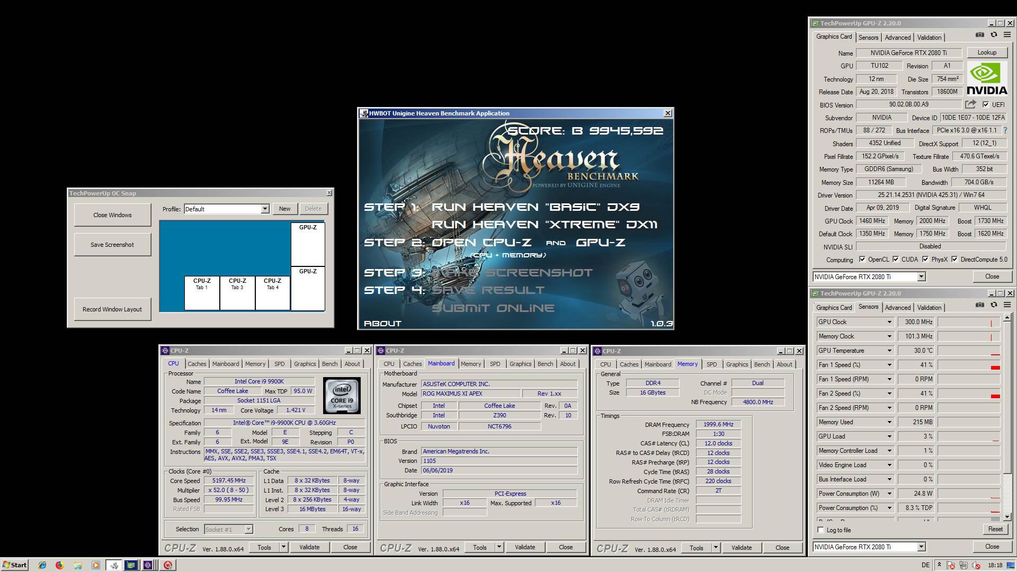Toggle the OpenCL computing checkbox
1017x572 pixels.
click(862, 260)
